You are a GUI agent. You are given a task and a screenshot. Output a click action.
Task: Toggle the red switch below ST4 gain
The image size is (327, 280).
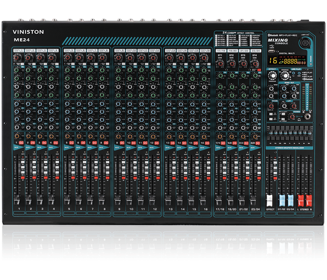pos(259,70)
